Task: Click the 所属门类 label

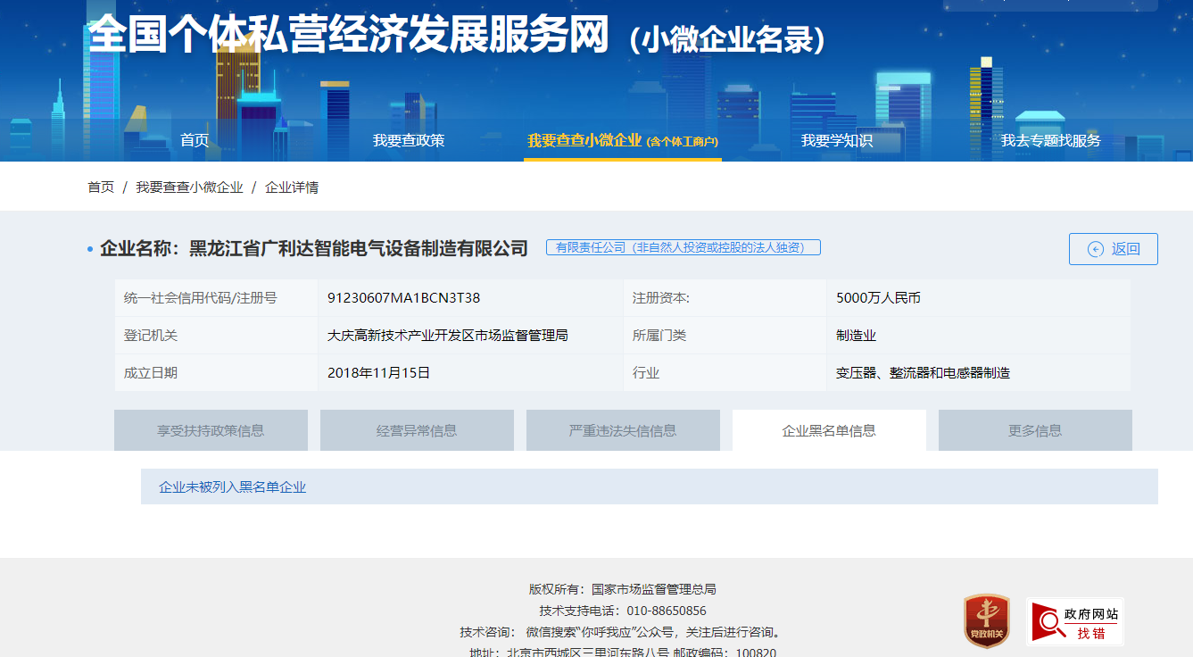Action: point(659,336)
